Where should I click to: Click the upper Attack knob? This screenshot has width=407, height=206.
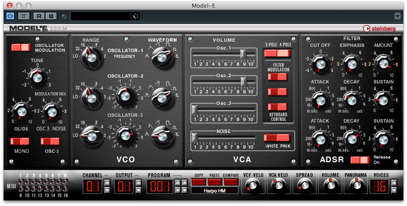point(320,101)
